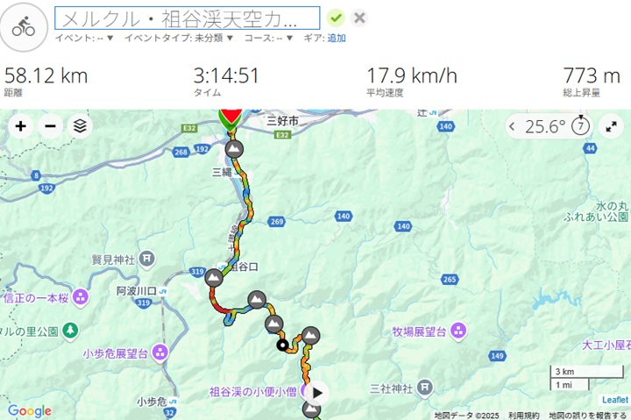Viewport: 631px width, 420px height.
Task: Open the コース dropdown
Action: (x=268, y=39)
